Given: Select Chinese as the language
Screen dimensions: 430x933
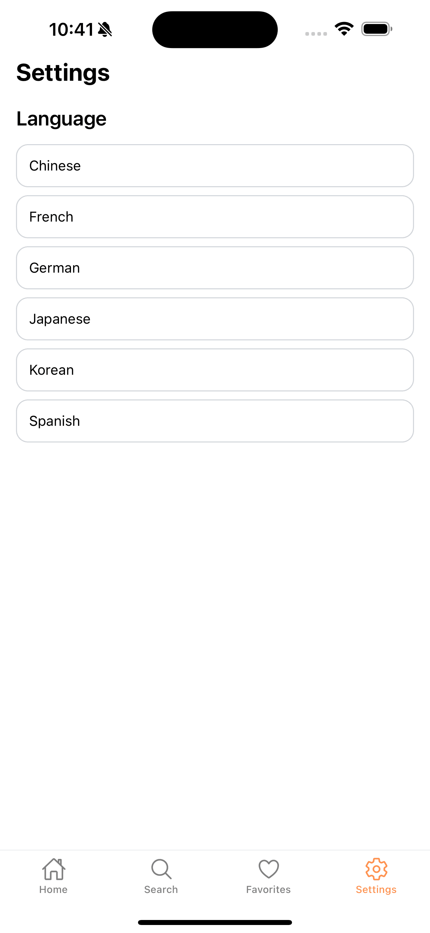Looking at the screenshot, I should tap(215, 166).
